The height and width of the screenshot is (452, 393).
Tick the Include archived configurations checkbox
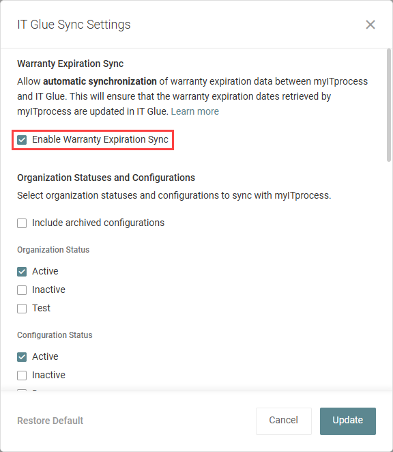pyautogui.click(x=22, y=223)
